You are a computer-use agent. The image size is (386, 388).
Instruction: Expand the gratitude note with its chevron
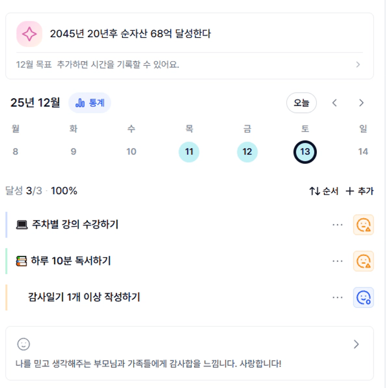[x=357, y=345]
